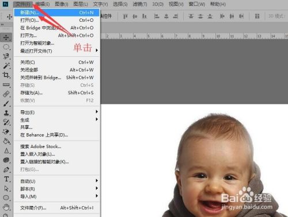
Task: Distribute bottom edges in options bar
Action: (x=210, y=17)
